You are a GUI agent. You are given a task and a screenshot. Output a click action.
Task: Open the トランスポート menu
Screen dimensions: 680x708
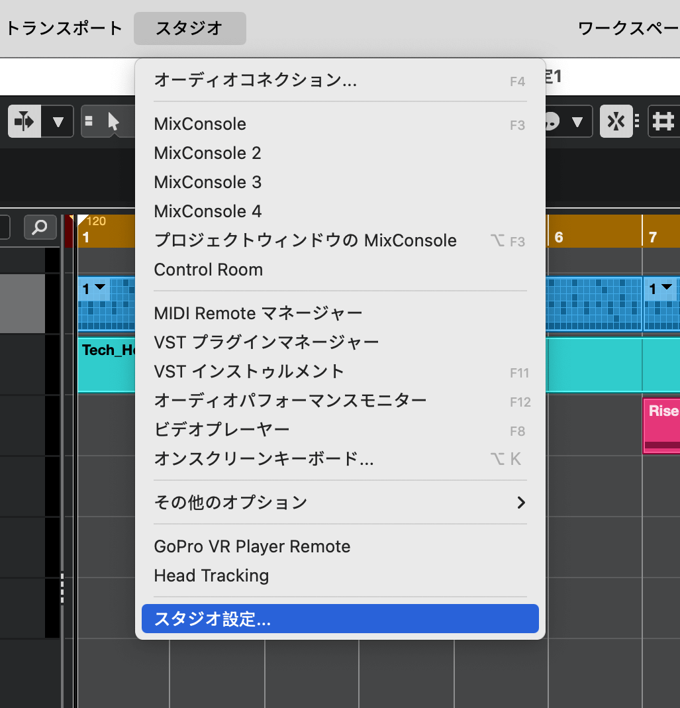pyautogui.click(x=64, y=28)
